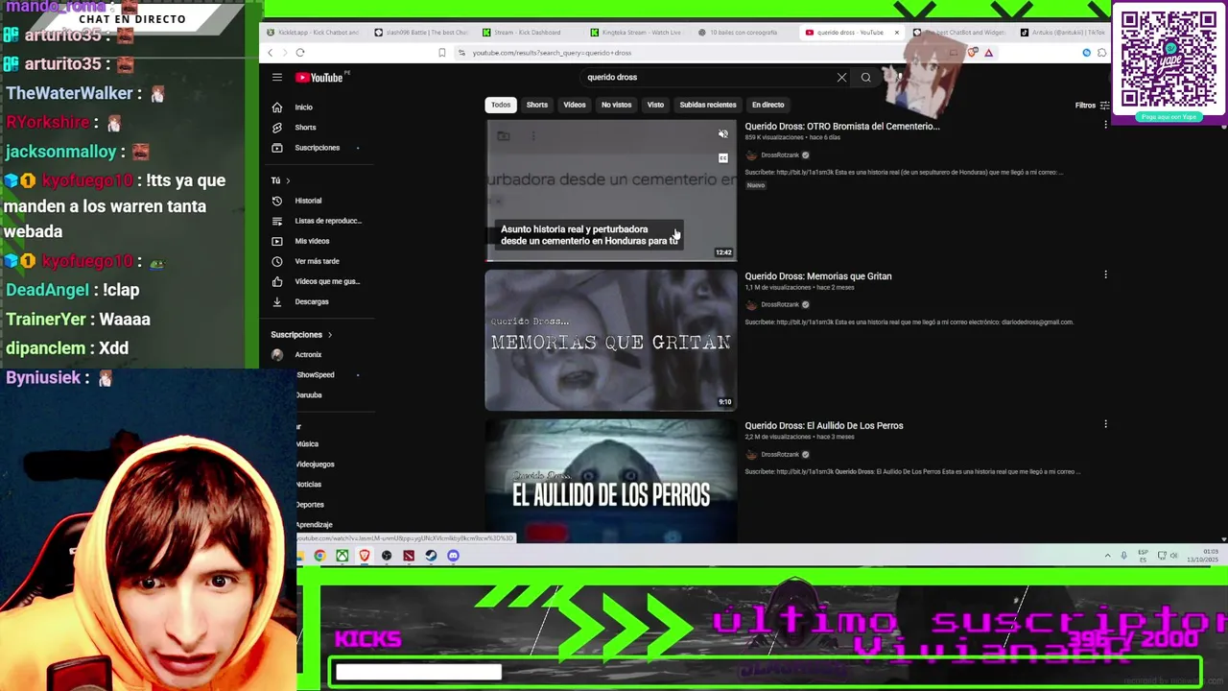Open Querido Dross: OTRO Bromista del Cementerio title
The image size is (1228, 691).
click(x=842, y=126)
